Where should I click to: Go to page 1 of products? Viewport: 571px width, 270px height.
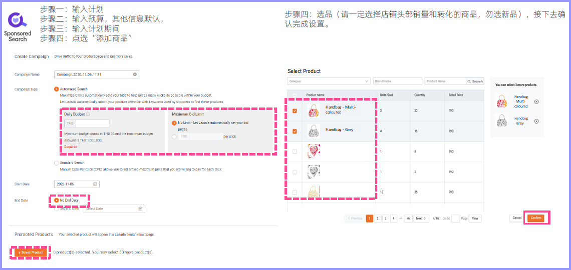(x=370, y=218)
